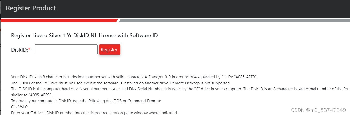Image resolution: width=350 pixels, height=115 pixels.
Task: Click the line starting 'Enter your C drive's Disk ID'
Action: tap(94, 113)
